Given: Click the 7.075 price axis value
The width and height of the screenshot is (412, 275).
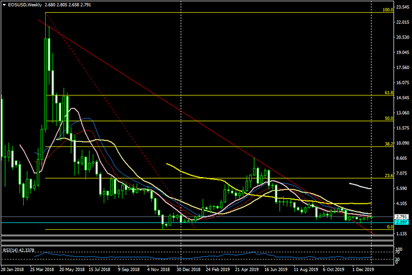Looking at the screenshot, I should coord(401,173).
